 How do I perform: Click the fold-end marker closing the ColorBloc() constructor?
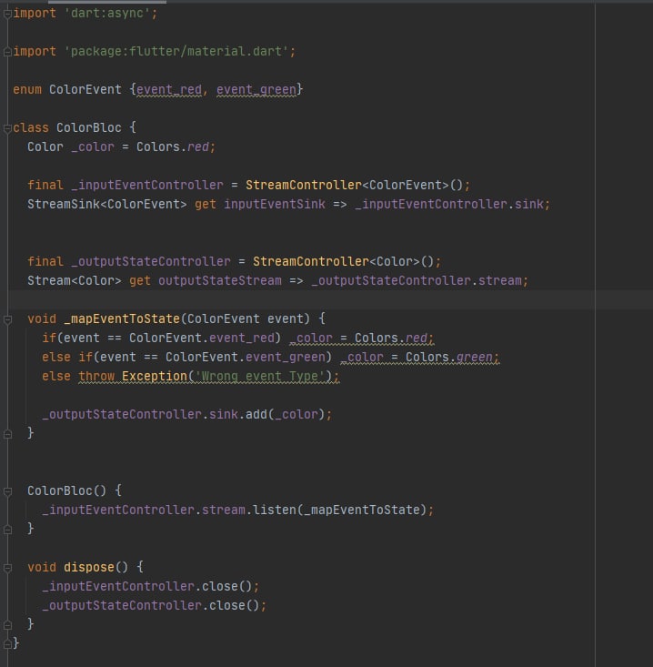pyautogui.click(x=7, y=530)
